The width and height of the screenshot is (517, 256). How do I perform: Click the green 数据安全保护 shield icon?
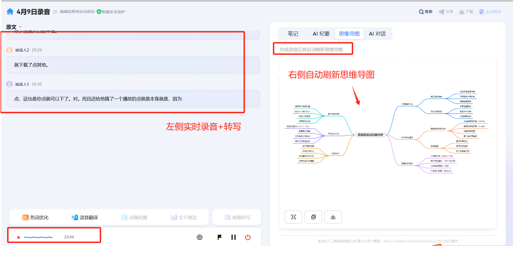click(99, 12)
